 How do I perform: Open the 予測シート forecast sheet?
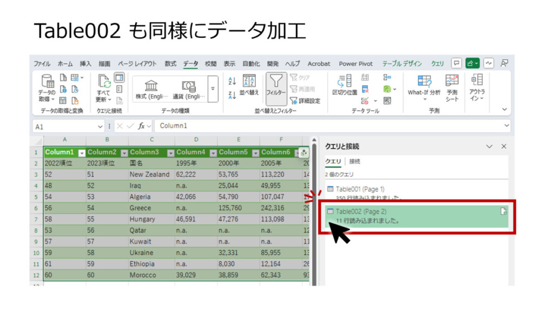[x=452, y=88]
